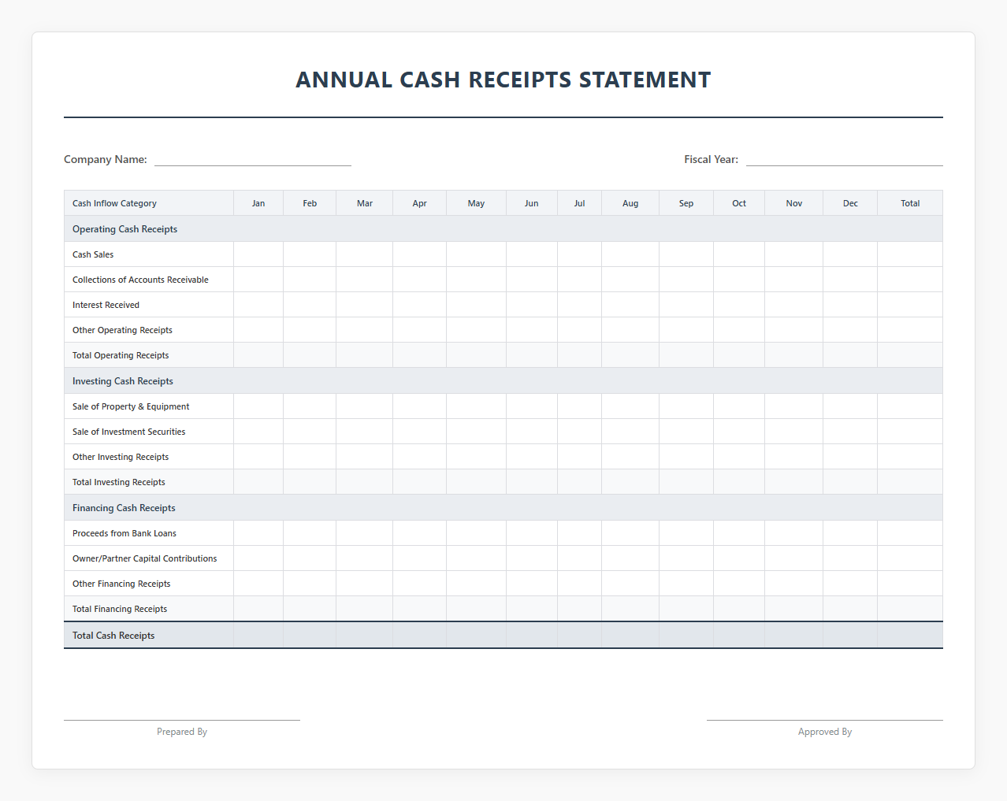Click the Financing Cash Receipts section row
Viewport: 1007px width, 801px height.
[504, 508]
